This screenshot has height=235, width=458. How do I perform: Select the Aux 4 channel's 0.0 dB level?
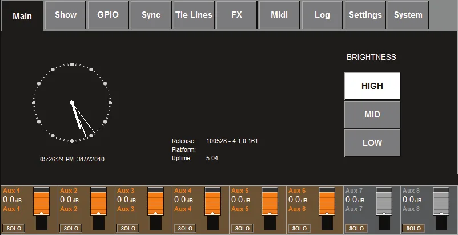183,200
